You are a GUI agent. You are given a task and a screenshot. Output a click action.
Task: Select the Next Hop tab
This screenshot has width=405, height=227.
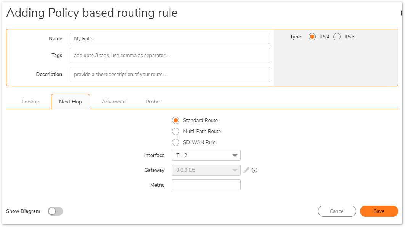coord(71,102)
